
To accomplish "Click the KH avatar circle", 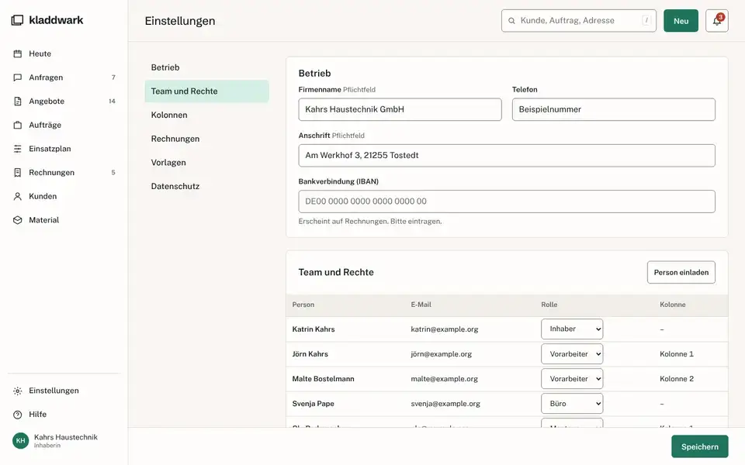I will 20,441.
